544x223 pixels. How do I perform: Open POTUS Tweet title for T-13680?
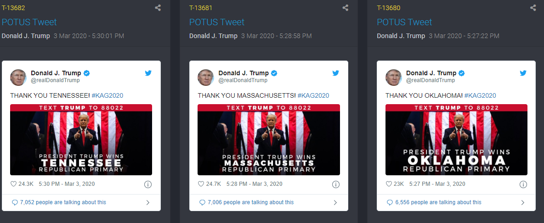404,22
